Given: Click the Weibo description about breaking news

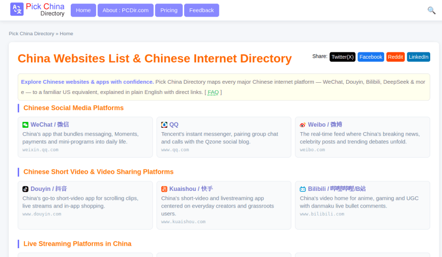Looking at the screenshot, I should coord(359,138).
